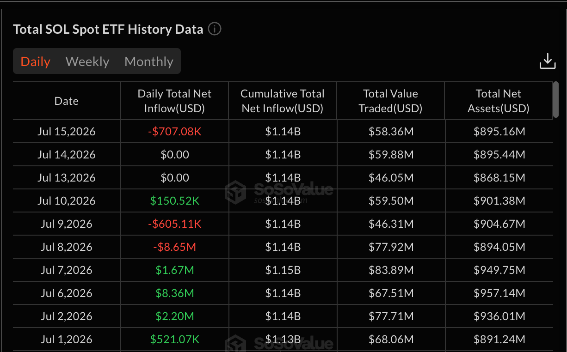This screenshot has width=567, height=352.
Task: Click the $1.15B cumulative inflow value
Action: [283, 270]
